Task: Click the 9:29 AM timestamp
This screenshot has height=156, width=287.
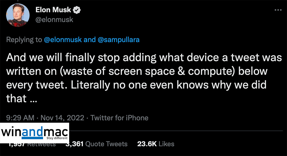Action: pyautogui.click(x=20, y=118)
